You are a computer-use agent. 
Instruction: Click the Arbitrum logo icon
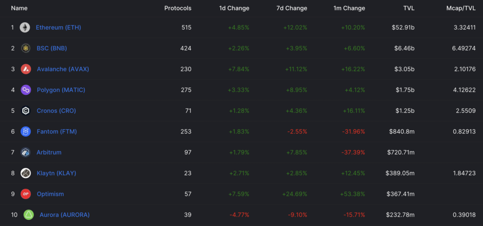[26, 152]
